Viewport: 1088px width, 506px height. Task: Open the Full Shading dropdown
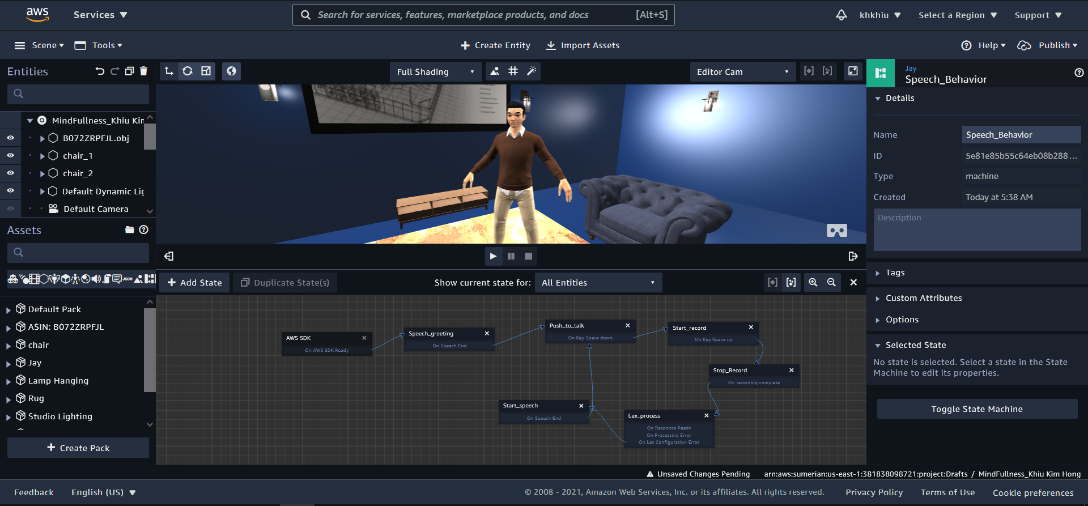coord(435,72)
